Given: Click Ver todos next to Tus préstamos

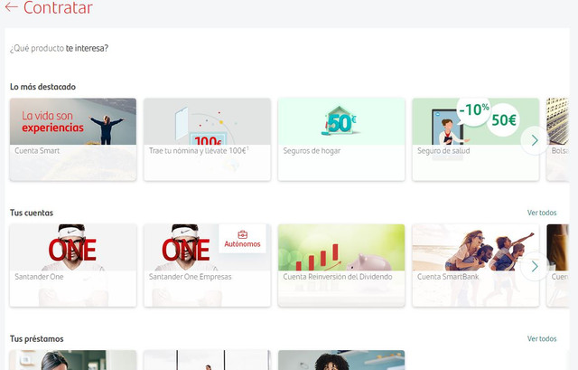Looking at the screenshot, I should click(x=542, y=338).
